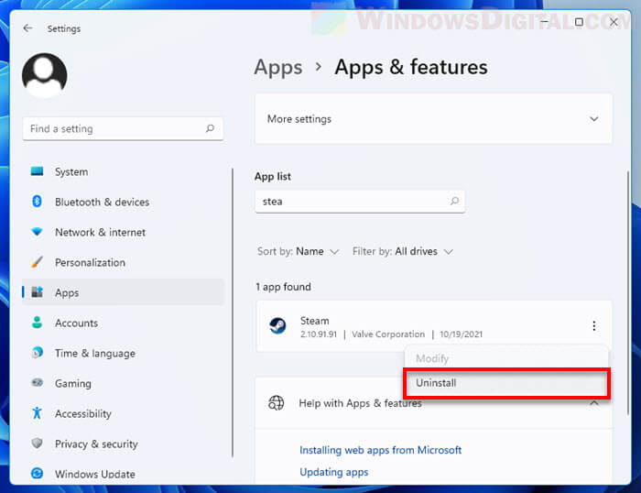The image size is (641, 493).
Task: Select the Windows Update sync icon
Action: (x=37, y=474)
